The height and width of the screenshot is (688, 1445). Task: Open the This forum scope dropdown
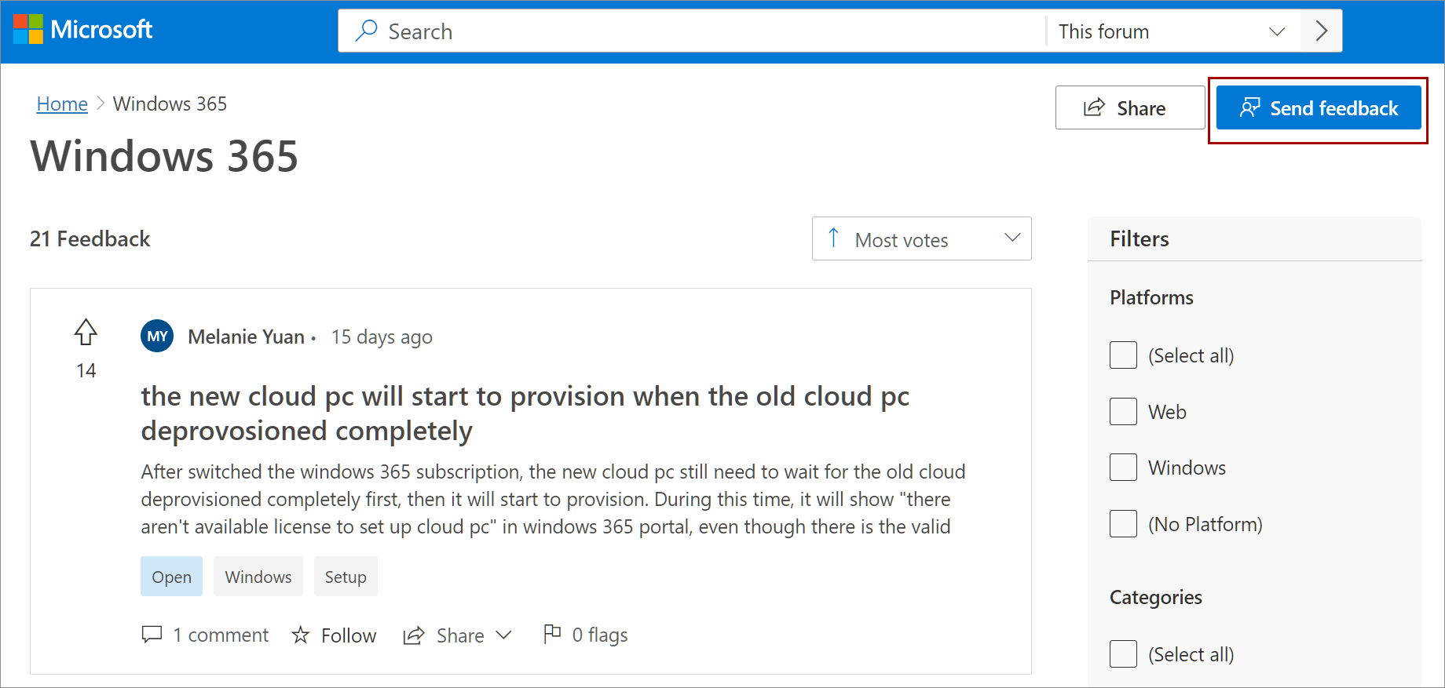1172,31
